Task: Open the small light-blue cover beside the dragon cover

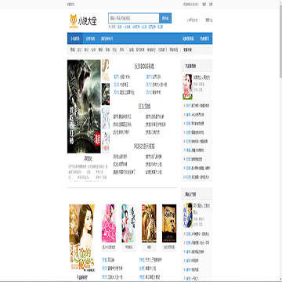Action: coord(106,118)
